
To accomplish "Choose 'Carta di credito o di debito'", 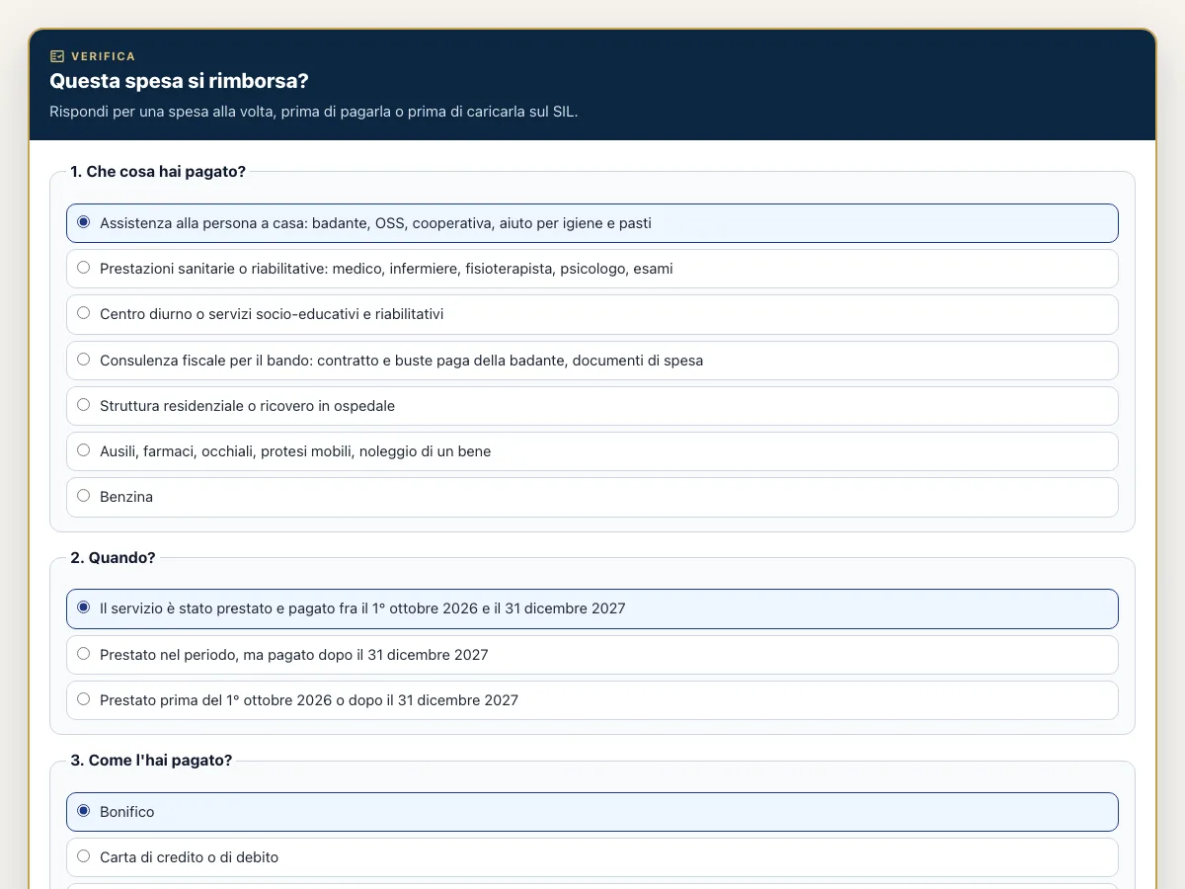I will click(592, 857).
